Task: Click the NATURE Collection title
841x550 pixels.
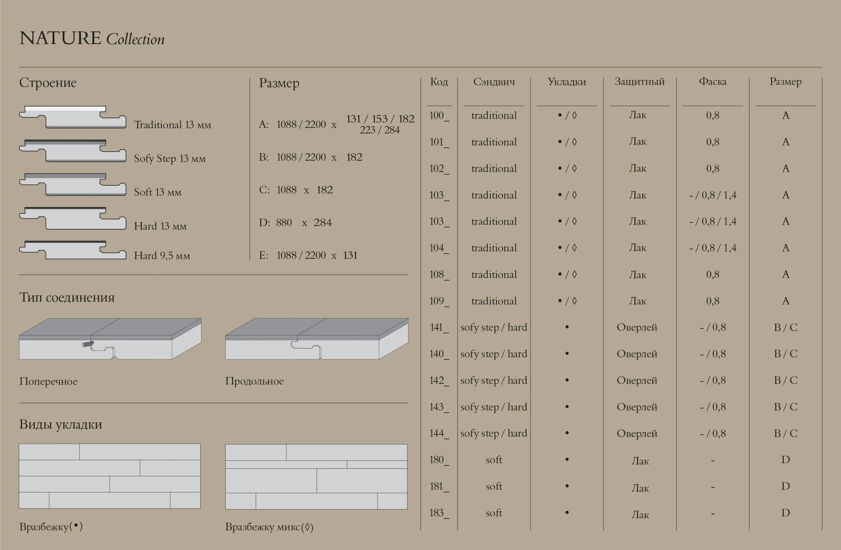Action: point(92,38)
